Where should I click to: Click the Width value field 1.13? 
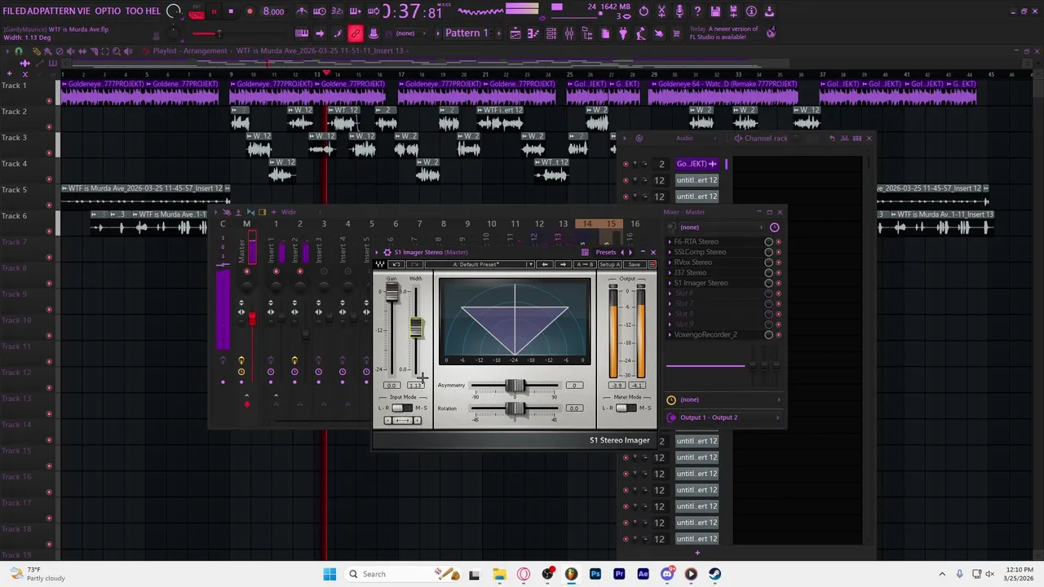tap(416, 386)
